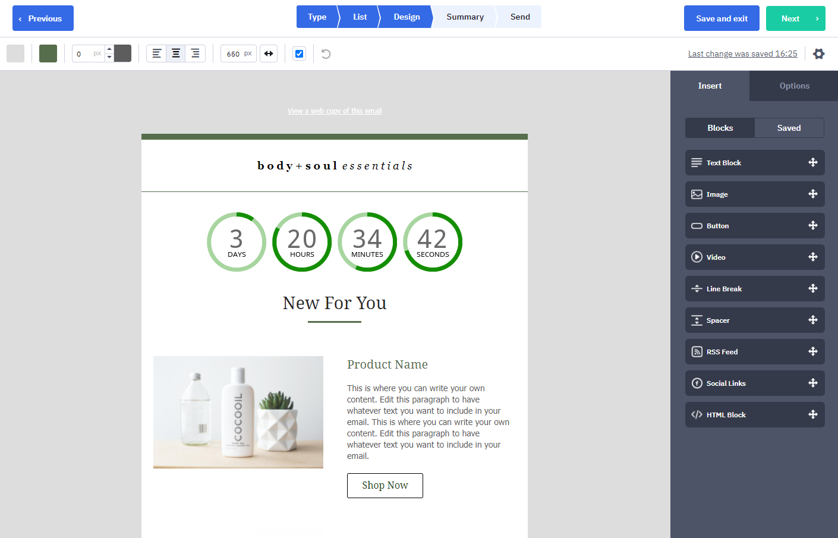Open the green color swatch
838x538 pixels.
point(48,54)
